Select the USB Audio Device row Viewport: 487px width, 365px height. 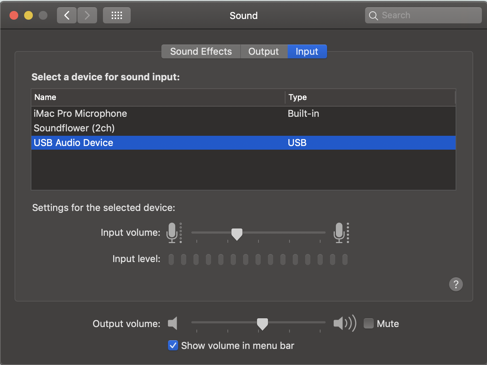(x=73, y=143)
